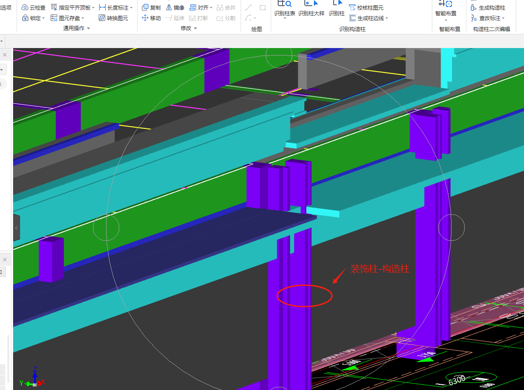Select the 长度标注 dimension tool
The height and width of the screenshot is (390, 524).
114,7
